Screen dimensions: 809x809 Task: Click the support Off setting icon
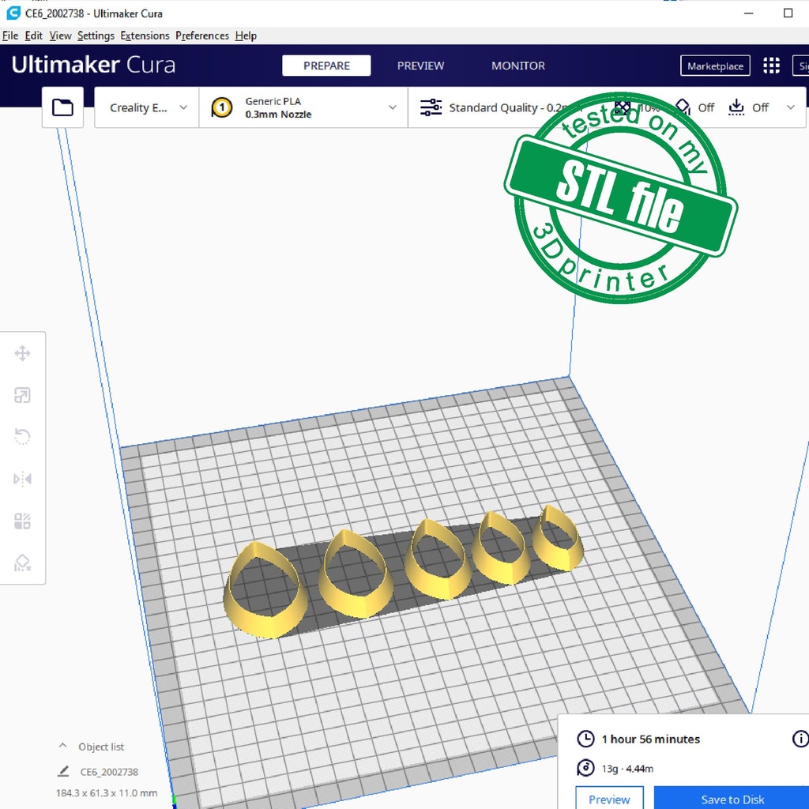(684, 107)
